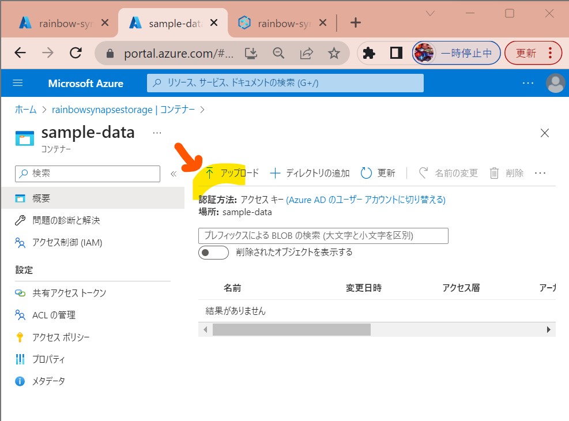Open Azure header ellipsis menu
Screen dimensions: 569x421
528,83
